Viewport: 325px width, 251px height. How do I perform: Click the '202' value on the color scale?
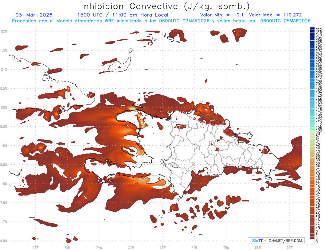(318, 84)
